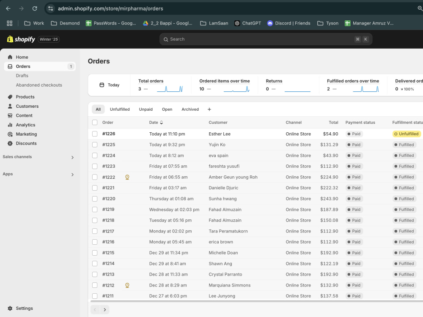Click the search magnifier icon in Shopify search
Image resolution: width=423 pixels, height=317 pixels.
pyautogui.click(x=166, y=39)
